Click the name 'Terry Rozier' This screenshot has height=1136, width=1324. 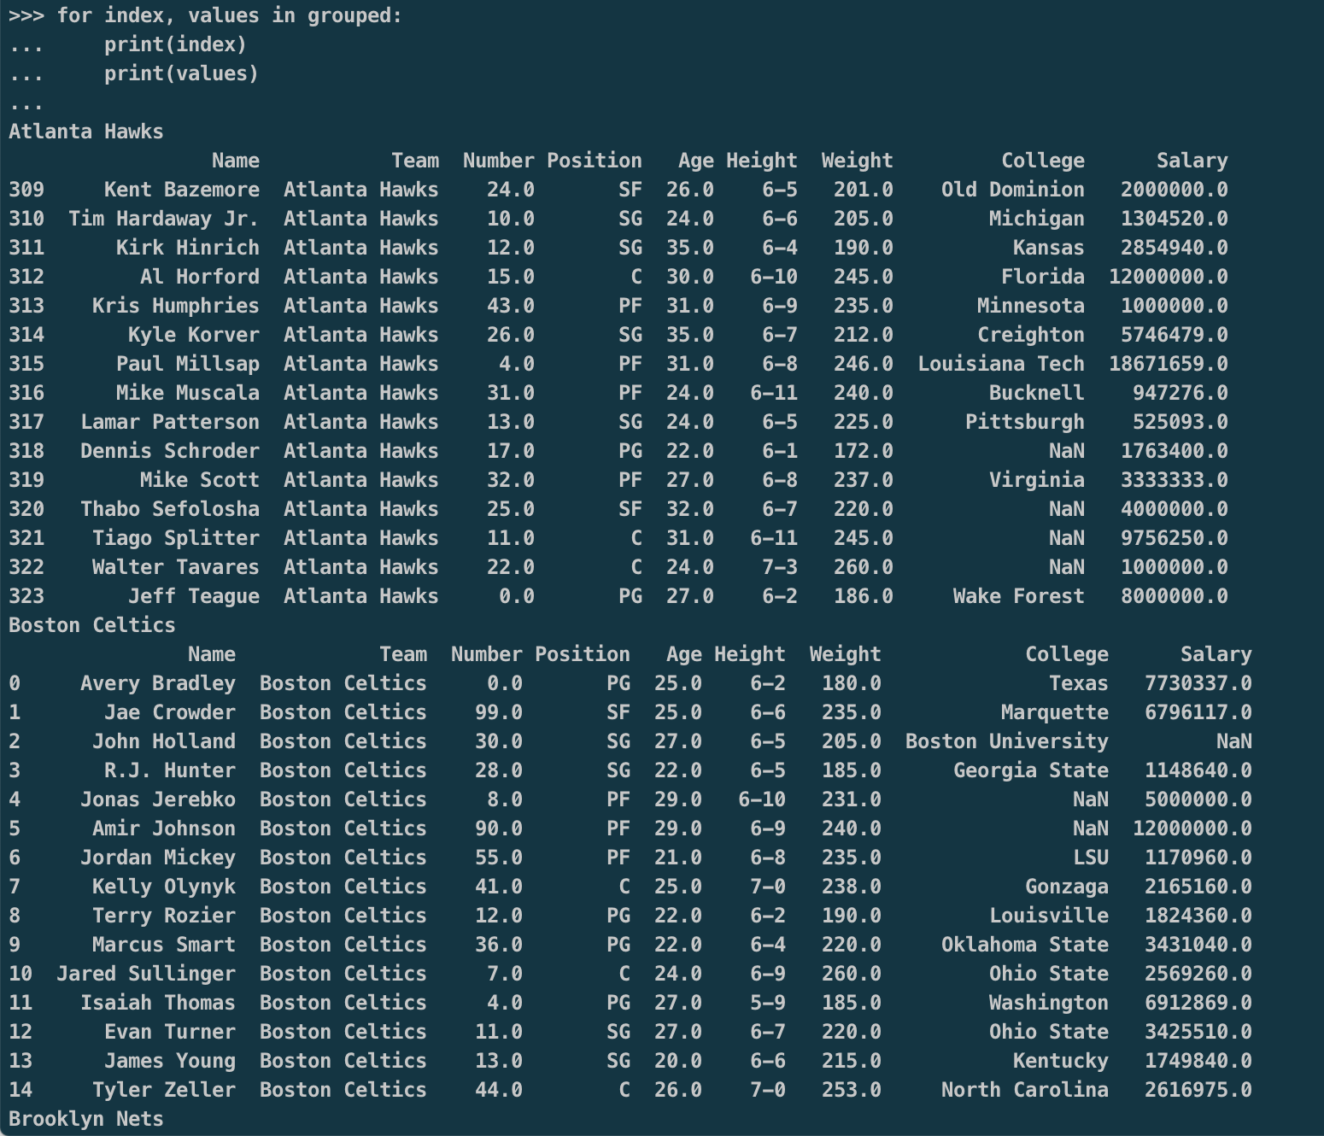point(164,916)
